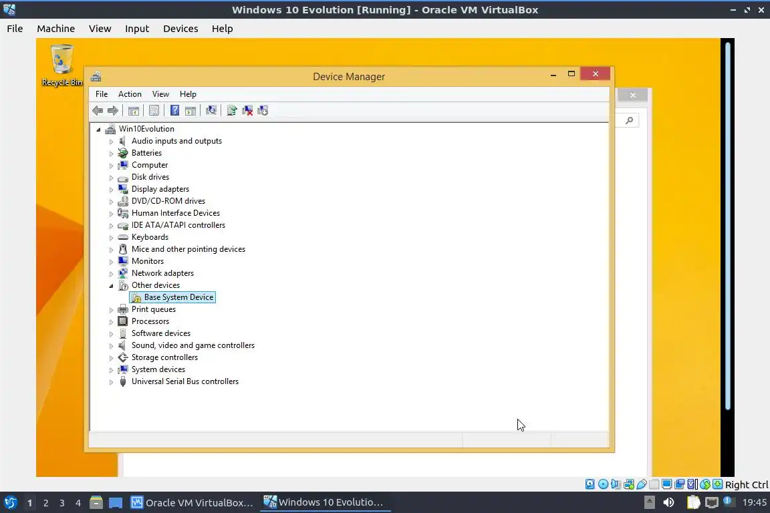Image resolution: width=770 pixels, height=513 pixels.
Task: Click the overlapping-windows indicator in VirtualBox status bar
Action: click(680, 484)
